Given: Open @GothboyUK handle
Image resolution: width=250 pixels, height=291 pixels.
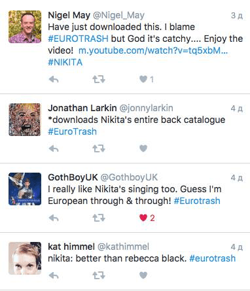Looking at the screenshot, I should coord(129,177).
